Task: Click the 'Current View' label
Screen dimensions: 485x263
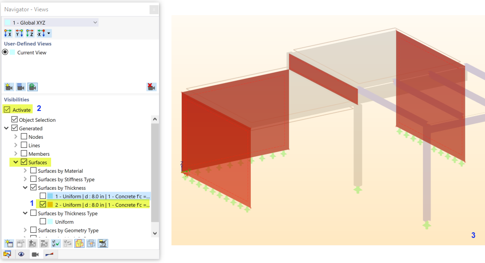Action: [x=32, y=52]
